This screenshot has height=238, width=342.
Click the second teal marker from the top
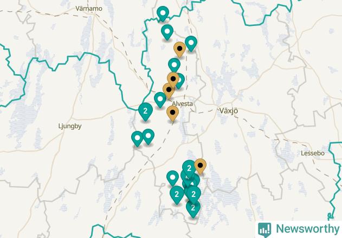tap(167, 32)
